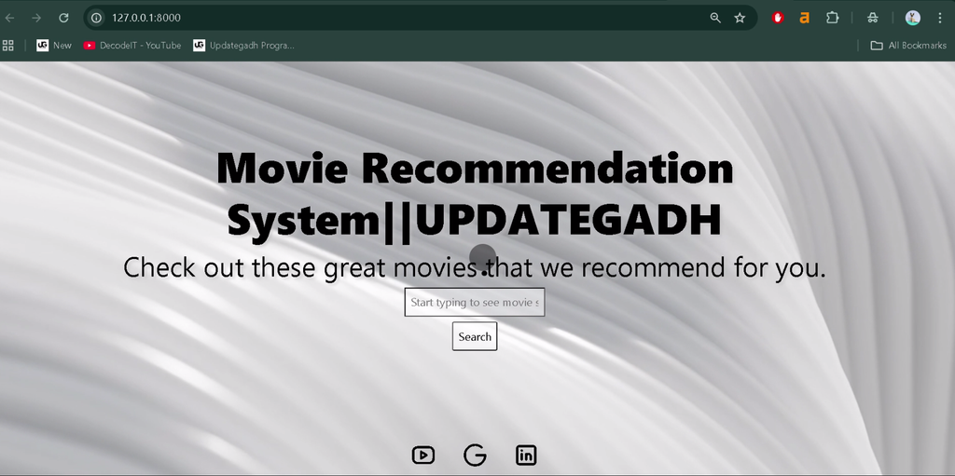This screenshot has width=955, height=476.
Task: Click the Search button
Action: 475,336
